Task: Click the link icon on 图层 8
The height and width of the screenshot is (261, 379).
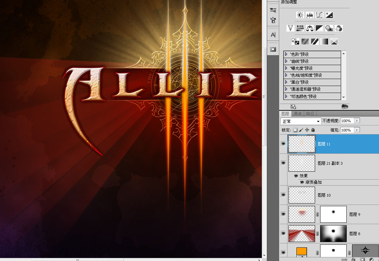Action: pos(317,233)
